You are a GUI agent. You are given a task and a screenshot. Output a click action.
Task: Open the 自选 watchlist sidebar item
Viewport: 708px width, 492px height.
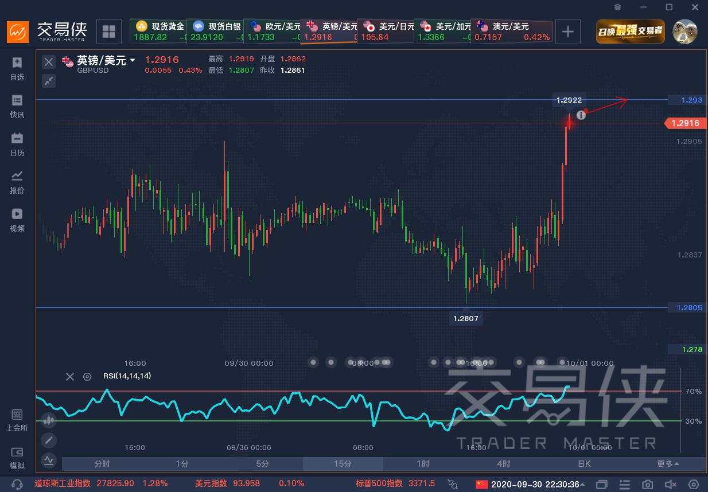(x=17, y=69)
